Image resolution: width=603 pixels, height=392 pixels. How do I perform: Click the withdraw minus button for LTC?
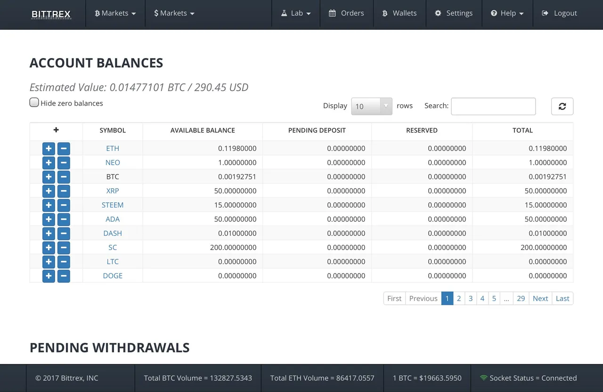[x=64, y=262]
